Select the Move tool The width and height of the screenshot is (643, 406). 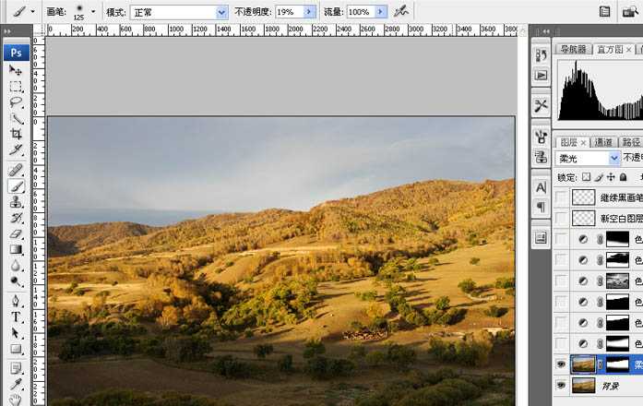(16, 70)
